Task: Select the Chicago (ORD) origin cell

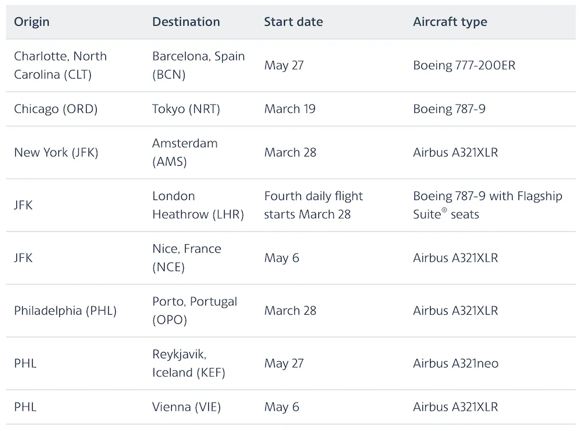Action: (56, 109)
